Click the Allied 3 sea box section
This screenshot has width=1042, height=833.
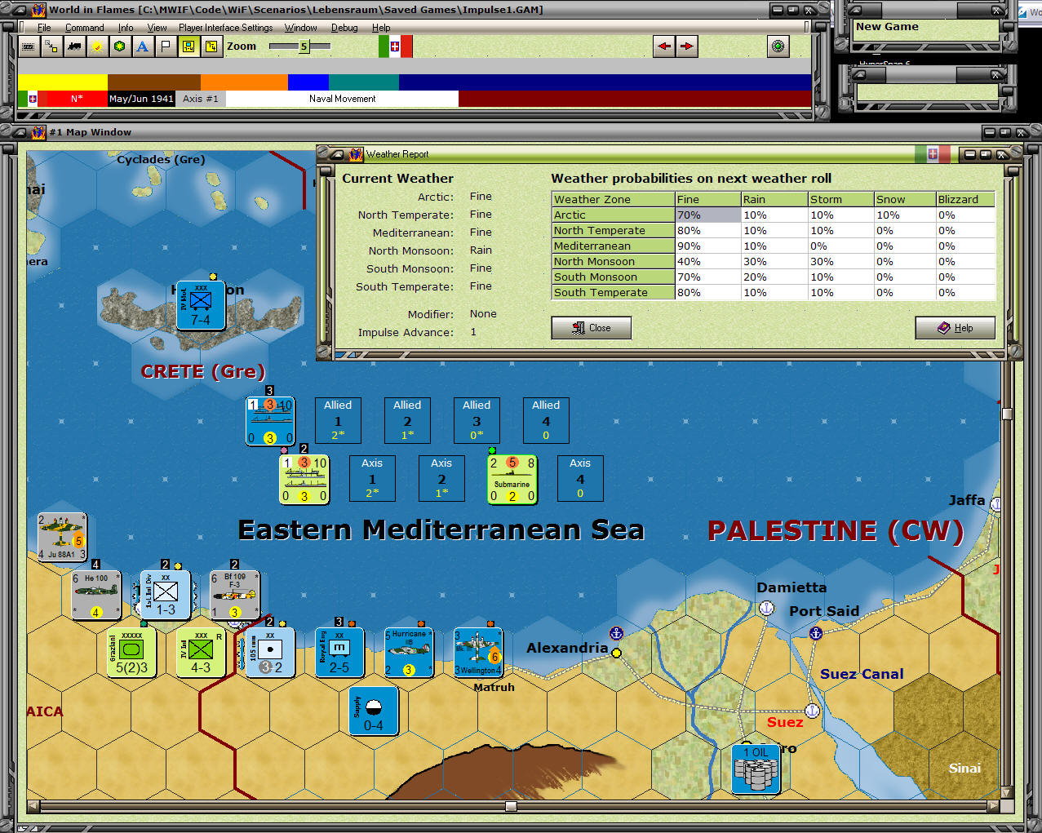coord(477,420)
